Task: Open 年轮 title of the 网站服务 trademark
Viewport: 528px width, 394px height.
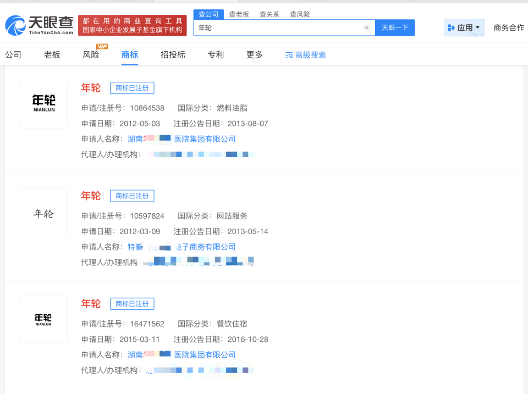Action: pyautogui.click(x=91, y=196)
